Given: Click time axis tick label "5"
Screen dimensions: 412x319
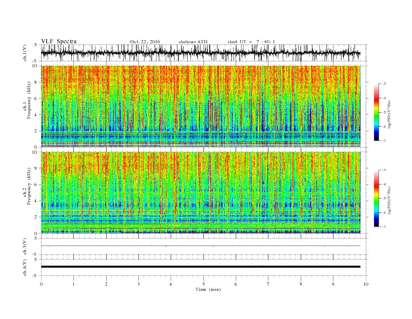Looking at the screenshot, I should coord(203,284).
